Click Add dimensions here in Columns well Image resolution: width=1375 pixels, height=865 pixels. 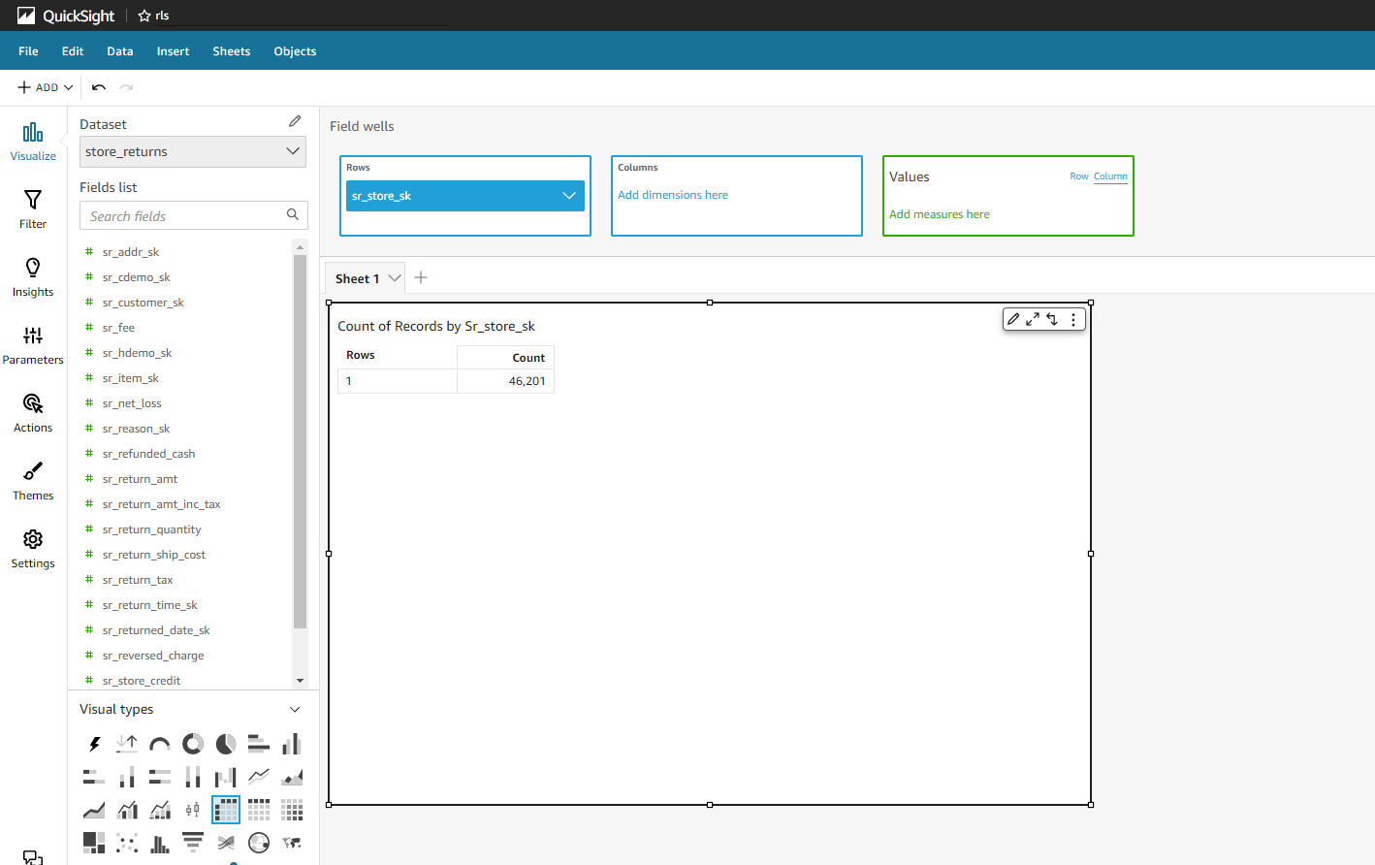click(673, 195)
